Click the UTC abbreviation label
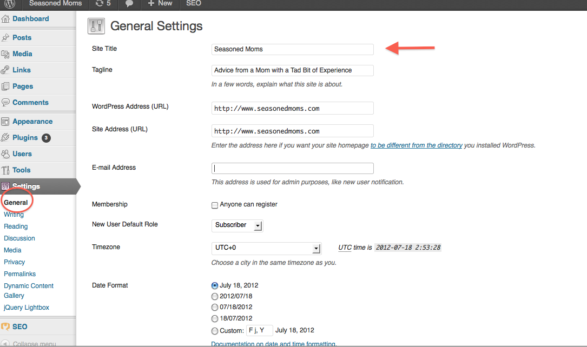 [345, 248]
